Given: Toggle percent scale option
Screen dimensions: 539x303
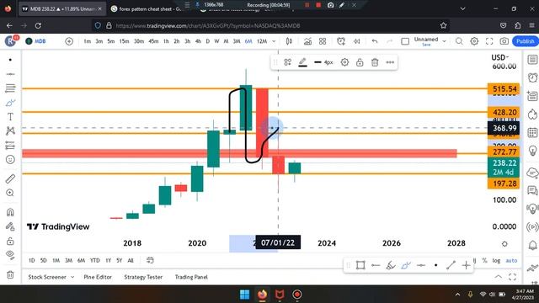Looking at the screenshot, I should click(x=484, y=260).
